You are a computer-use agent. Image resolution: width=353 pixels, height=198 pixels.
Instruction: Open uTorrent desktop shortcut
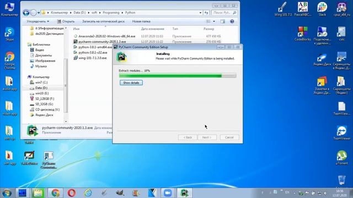point(341,158)
